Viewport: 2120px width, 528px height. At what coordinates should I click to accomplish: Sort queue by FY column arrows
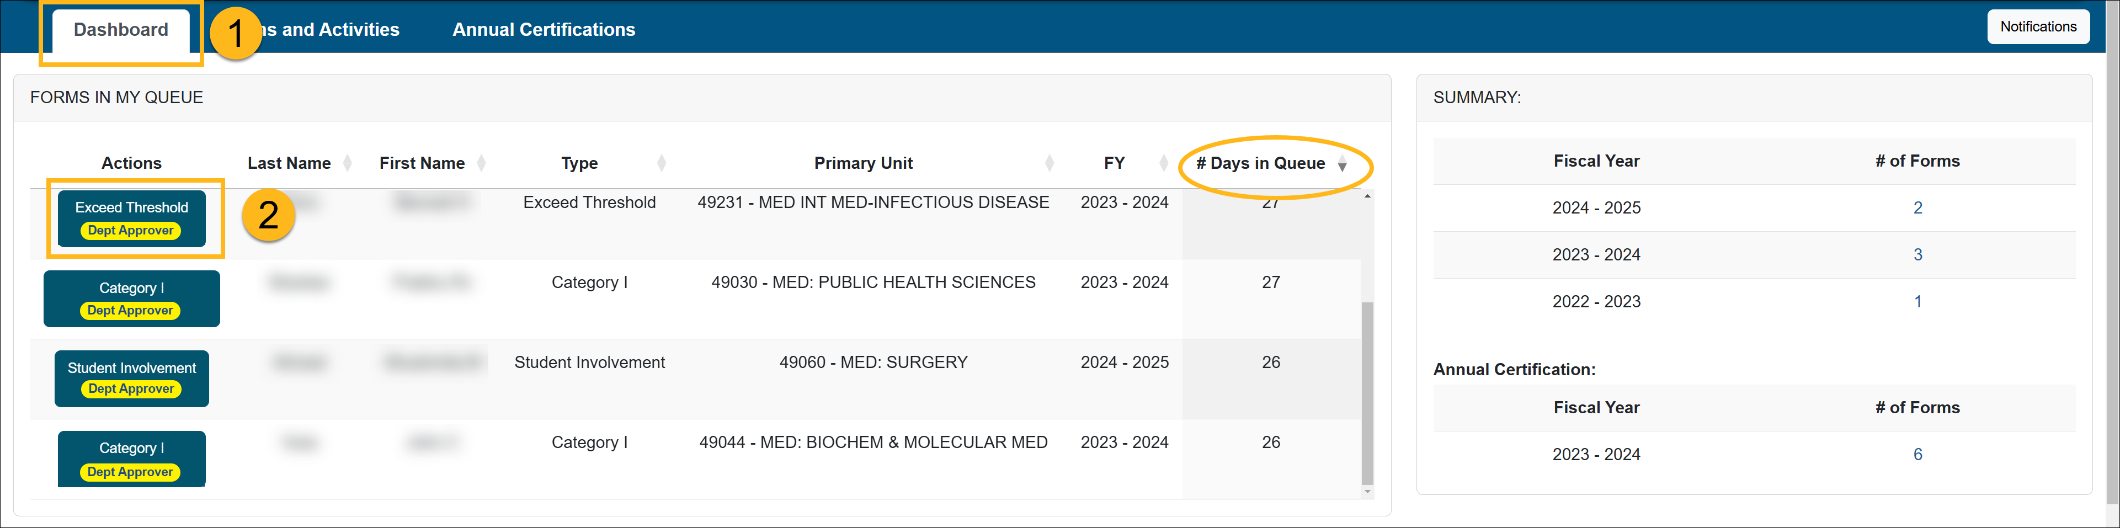1163,163
